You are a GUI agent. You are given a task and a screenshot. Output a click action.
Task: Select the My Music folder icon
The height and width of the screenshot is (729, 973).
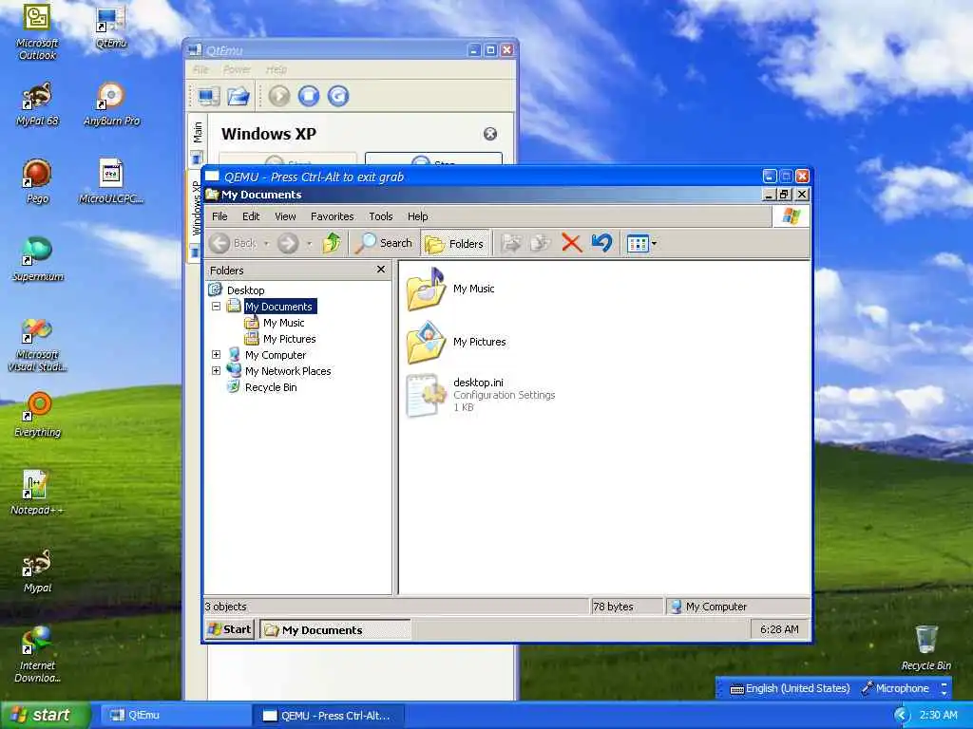426,289
